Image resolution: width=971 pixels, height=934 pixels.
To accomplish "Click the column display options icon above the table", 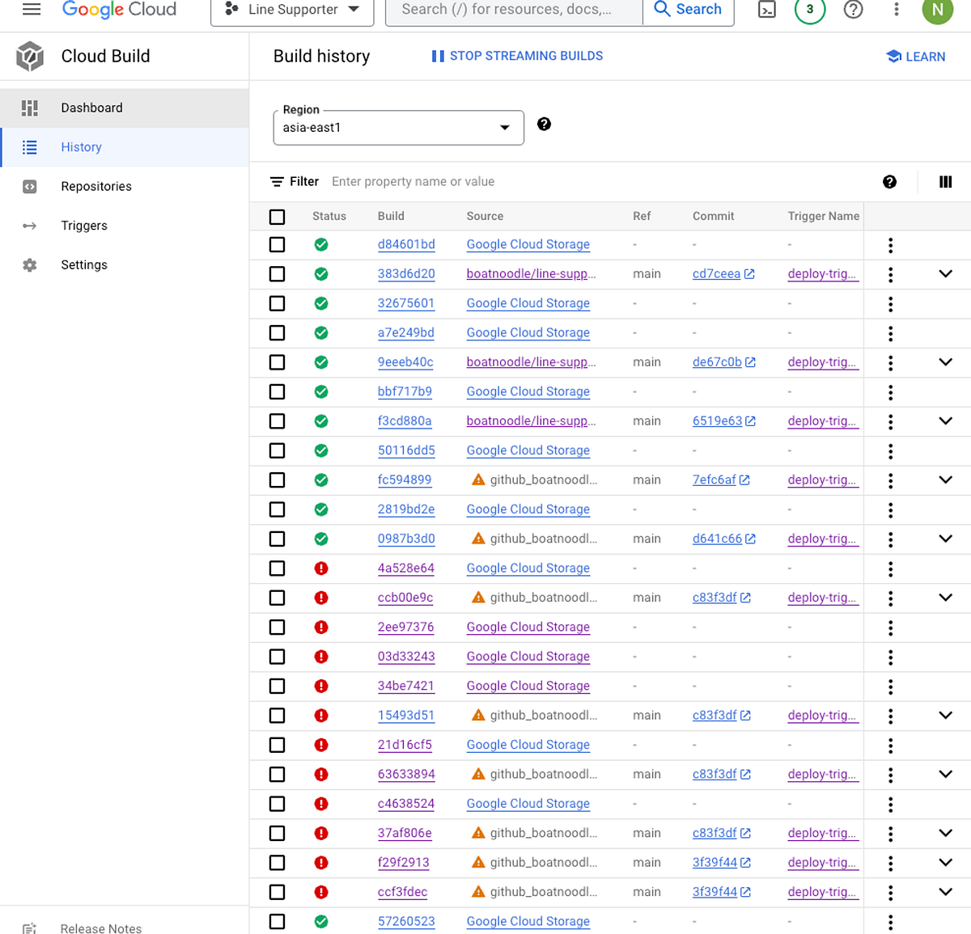I will tap(945, 181).
